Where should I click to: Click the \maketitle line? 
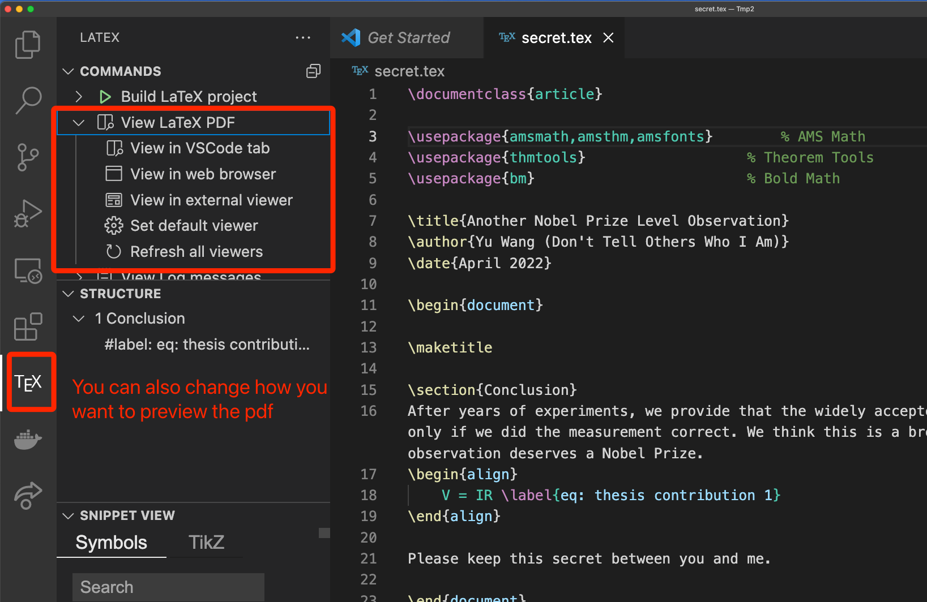(x=450, y=347)
